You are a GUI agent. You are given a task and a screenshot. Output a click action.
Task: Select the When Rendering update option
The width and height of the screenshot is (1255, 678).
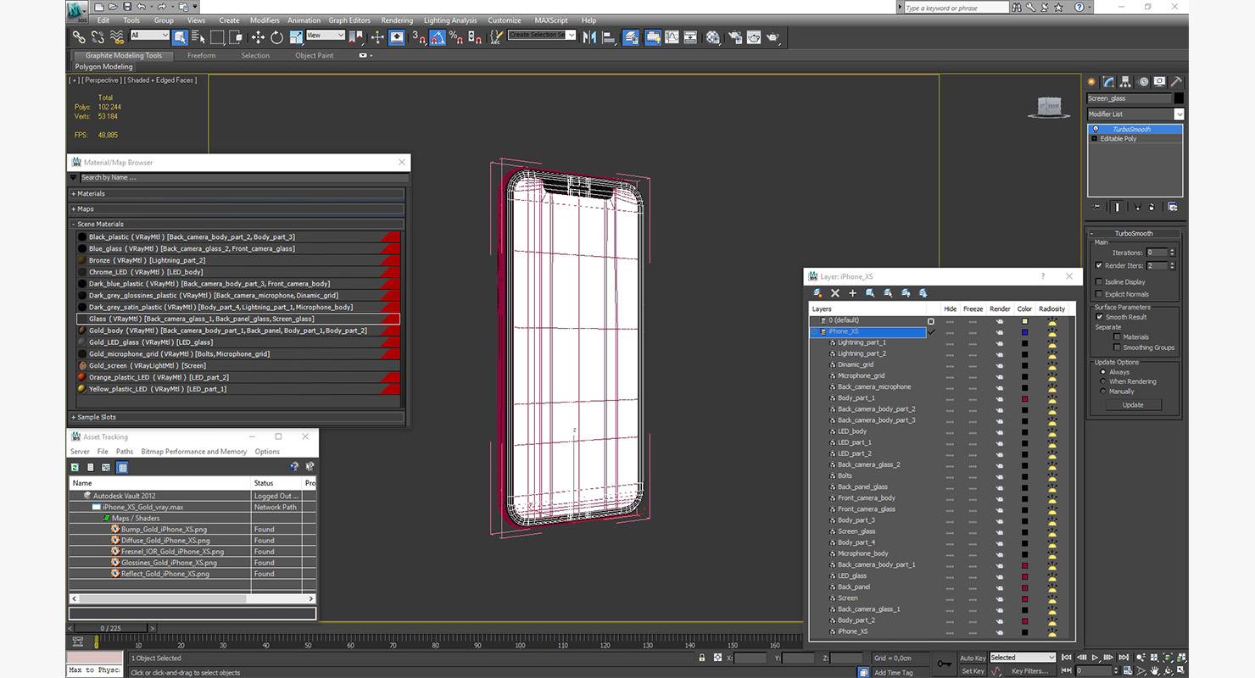click(x=1103, y=381)
